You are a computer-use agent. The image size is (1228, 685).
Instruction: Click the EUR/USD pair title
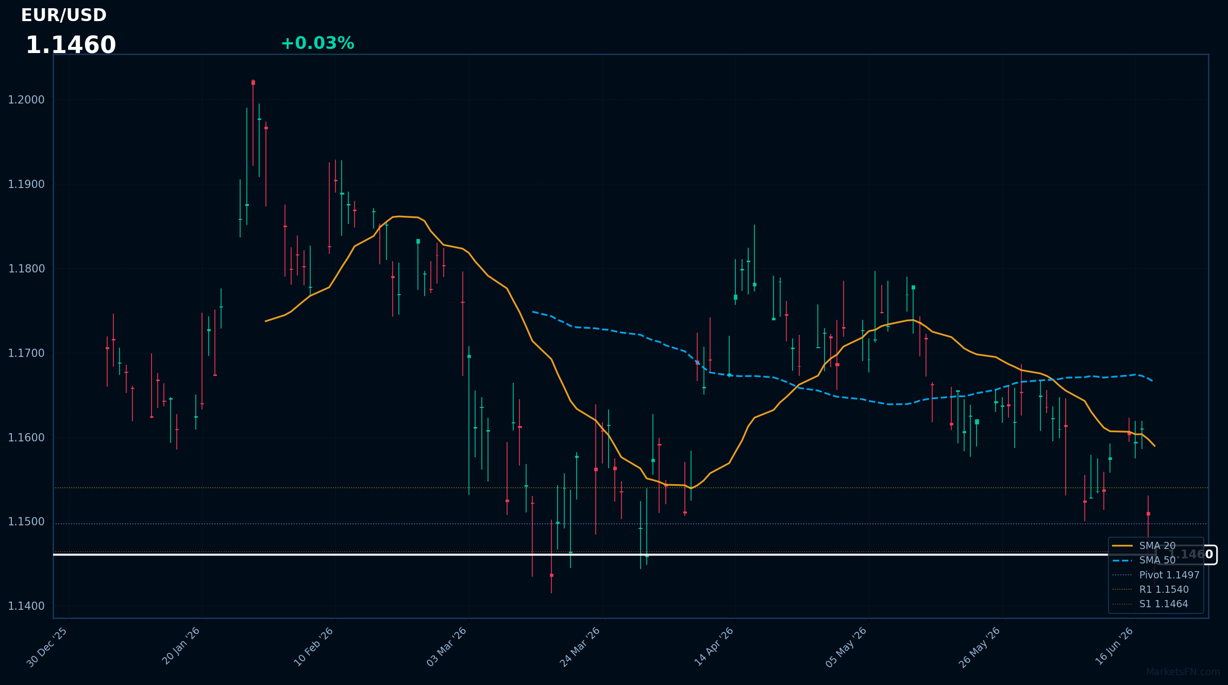pyautogui.click(x=64, y=15)
